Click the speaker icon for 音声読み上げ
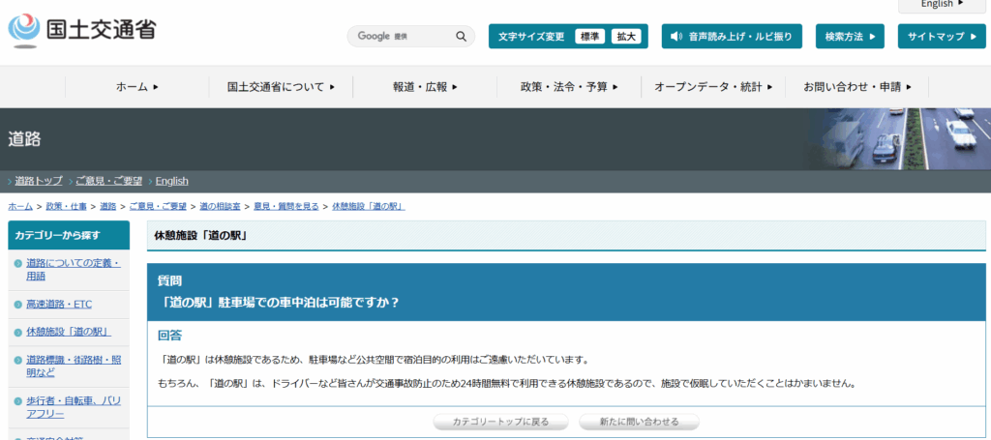 point(676,36)
